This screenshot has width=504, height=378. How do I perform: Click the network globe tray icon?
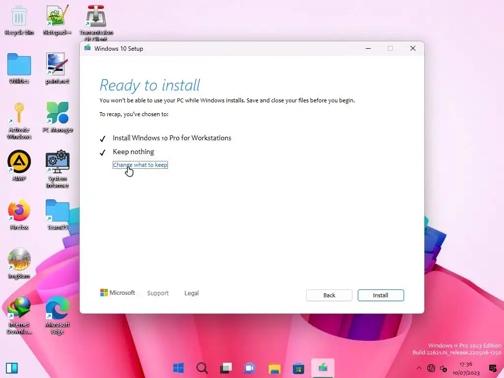tap(431, 368)
